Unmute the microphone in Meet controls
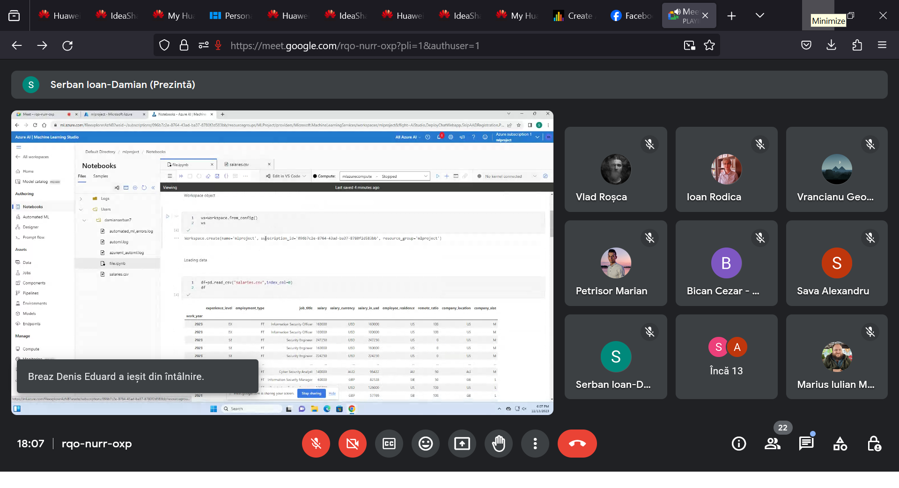This screenshot has width=899, height=488. click(x=316, y=444)
